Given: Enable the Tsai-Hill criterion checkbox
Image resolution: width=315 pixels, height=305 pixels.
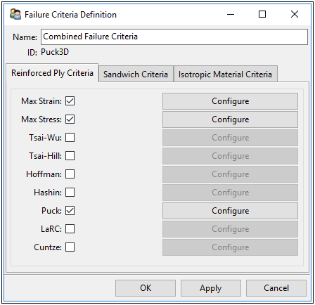Looking at the screenshot, I should [70, 156].
